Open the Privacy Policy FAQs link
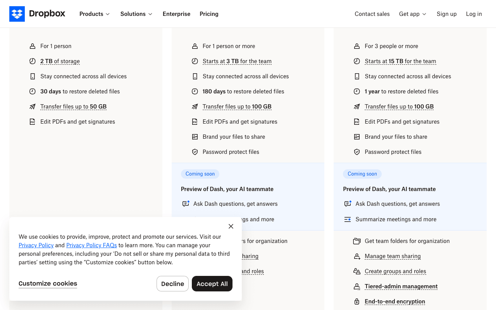This screenshot has height=310, width=496. coord(91,245)
